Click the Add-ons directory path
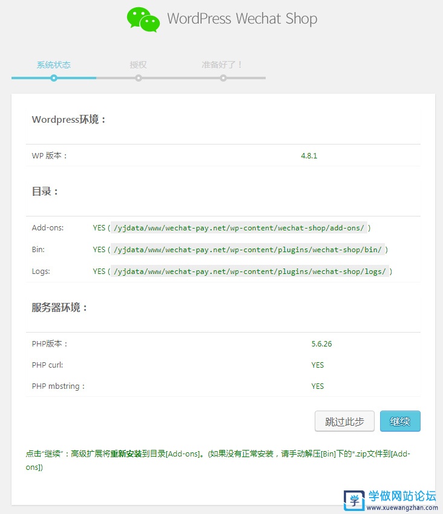 tap(239, 228)
